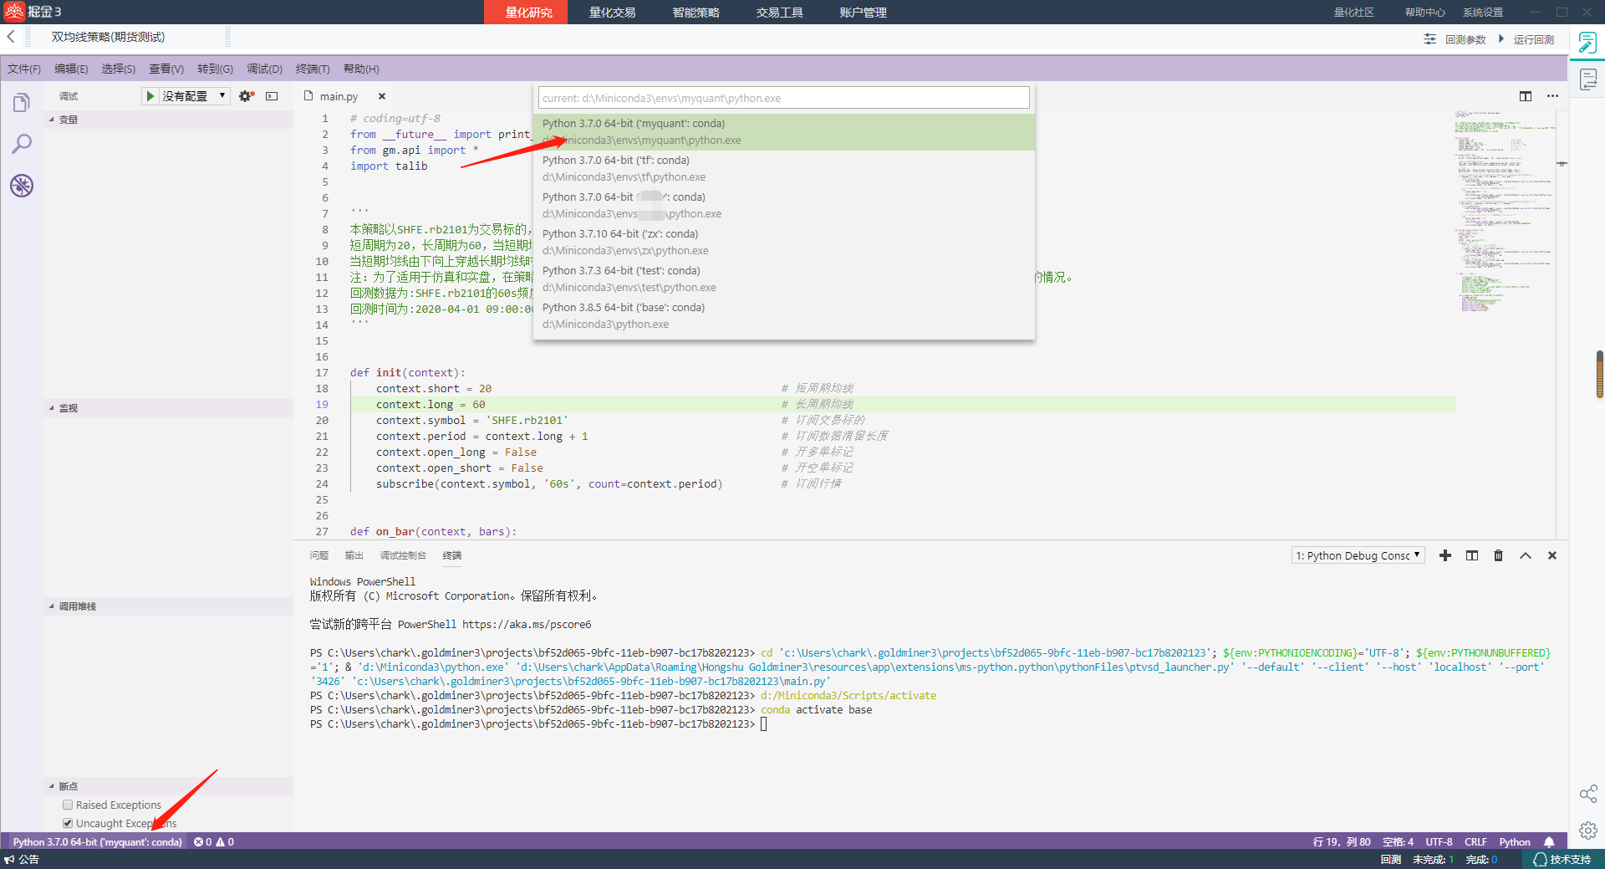
Task: Open the settings gear on right sidebar
Action: [x=1588, y=831]
